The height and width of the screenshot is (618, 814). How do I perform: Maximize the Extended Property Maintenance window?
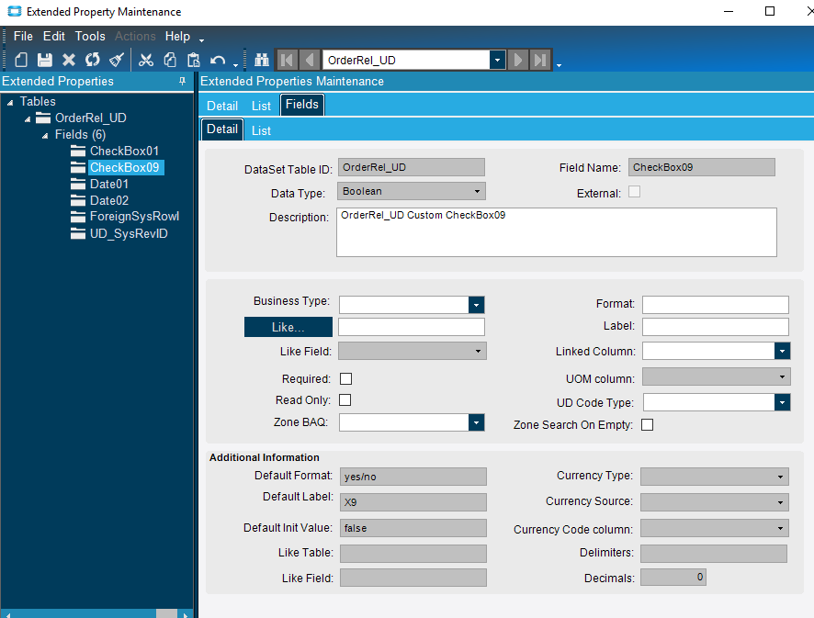pos(770,11)
